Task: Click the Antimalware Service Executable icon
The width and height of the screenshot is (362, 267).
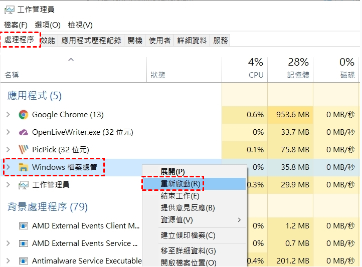Action: pos(24,261)
